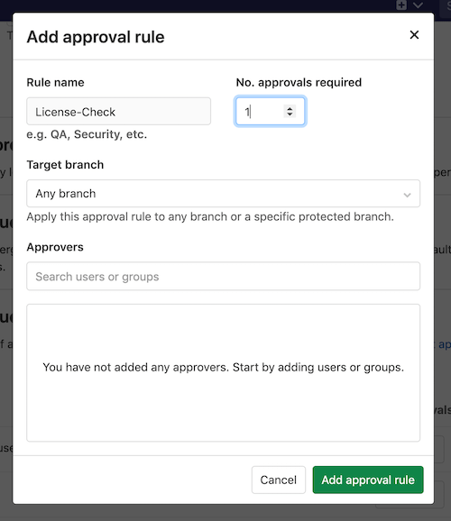
Task: Cancel adding the approval rule
Action: (x=279, y=480)
